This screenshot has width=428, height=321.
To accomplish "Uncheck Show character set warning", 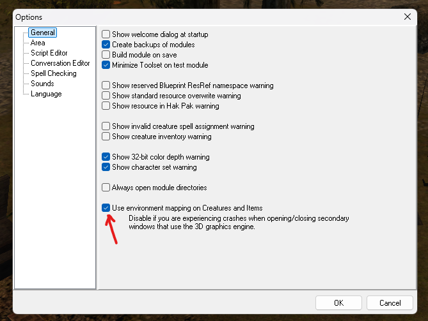I will pyautogui.click(x=106, y=167).
